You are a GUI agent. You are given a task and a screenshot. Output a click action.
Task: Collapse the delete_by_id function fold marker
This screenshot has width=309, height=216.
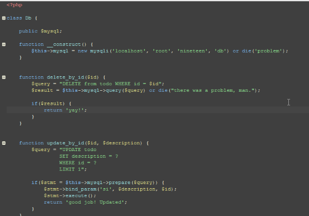[4, 77]
